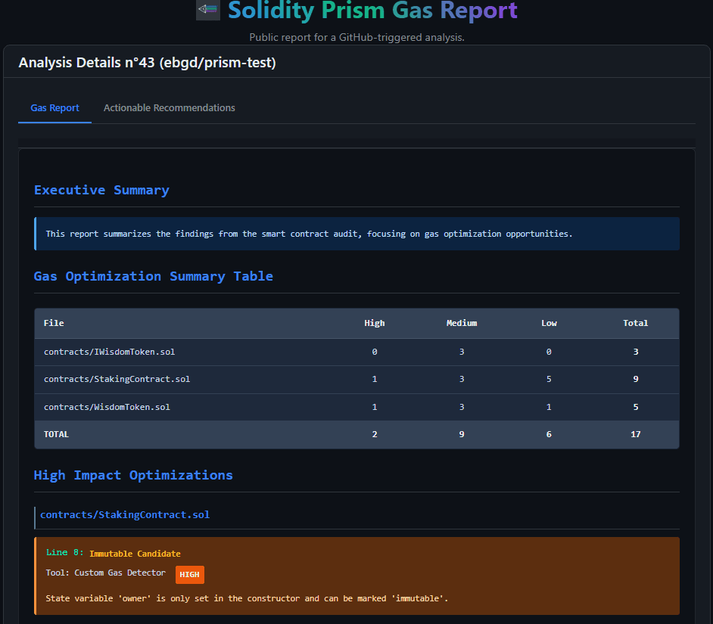The height and width of the screenshot is (624, 713).
Task: Click the TOTAL row of the summary table
Action: click(356, 433)
